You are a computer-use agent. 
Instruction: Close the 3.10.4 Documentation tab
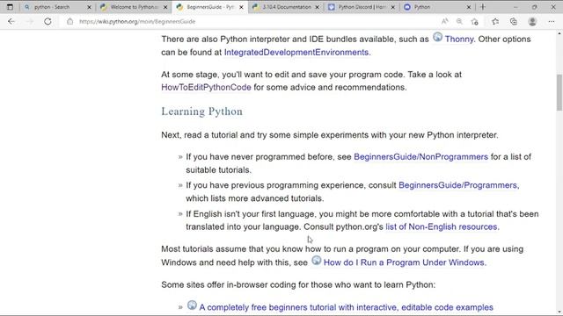point(318,7)
